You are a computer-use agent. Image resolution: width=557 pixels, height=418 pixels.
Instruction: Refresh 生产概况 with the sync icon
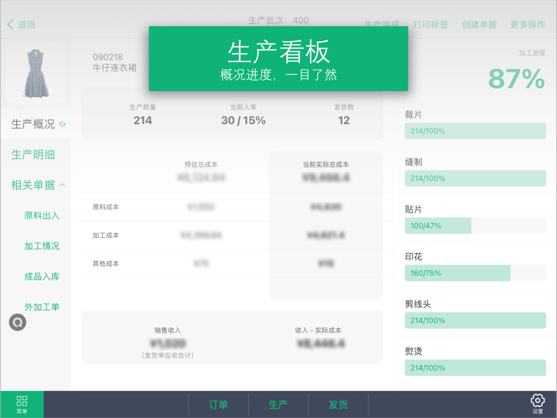click(x=62, y=124)
